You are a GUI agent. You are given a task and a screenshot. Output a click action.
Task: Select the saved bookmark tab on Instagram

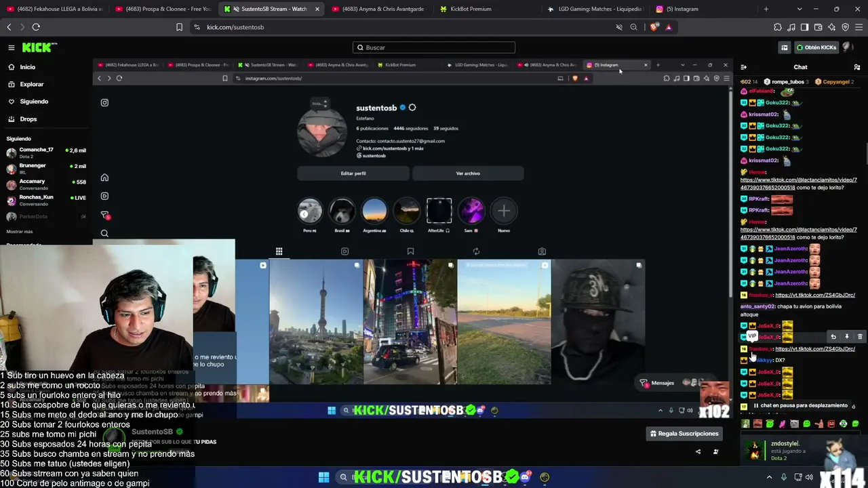coord(410,251)
